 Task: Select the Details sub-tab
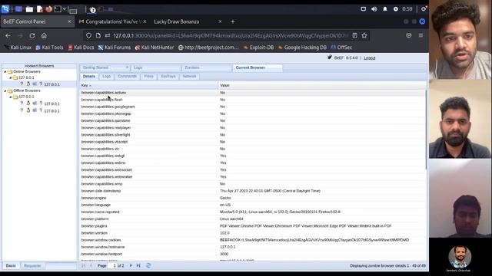click(x=89, y=77)
